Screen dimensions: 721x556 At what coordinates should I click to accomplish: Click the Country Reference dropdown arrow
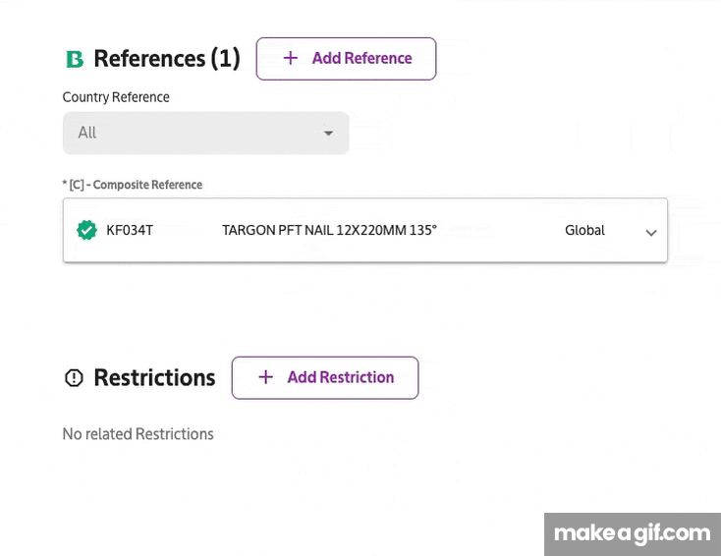click(328, 133)
